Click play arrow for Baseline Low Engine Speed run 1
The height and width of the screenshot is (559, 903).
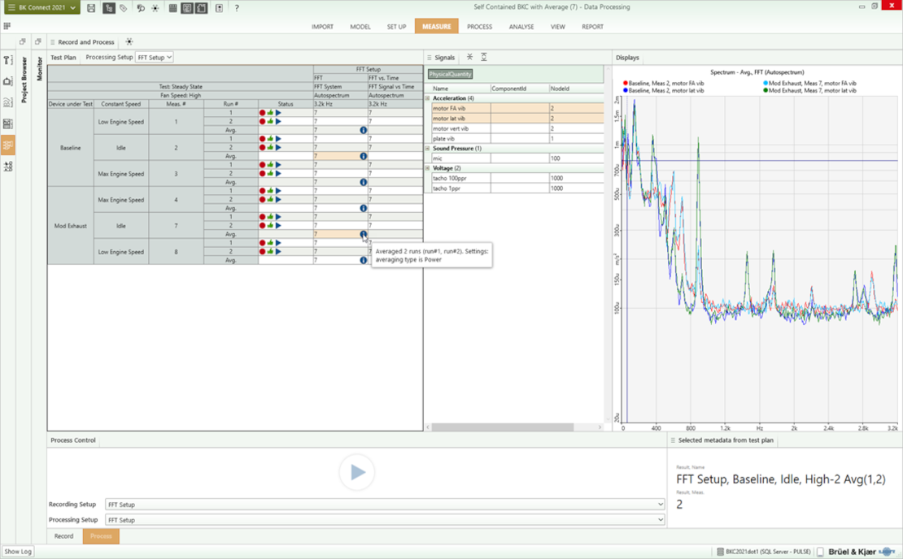278,113
